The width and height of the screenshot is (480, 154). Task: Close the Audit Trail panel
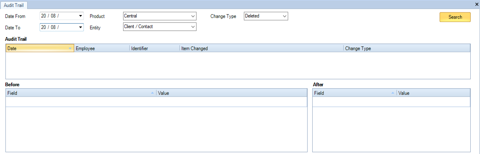pos(477,4)
